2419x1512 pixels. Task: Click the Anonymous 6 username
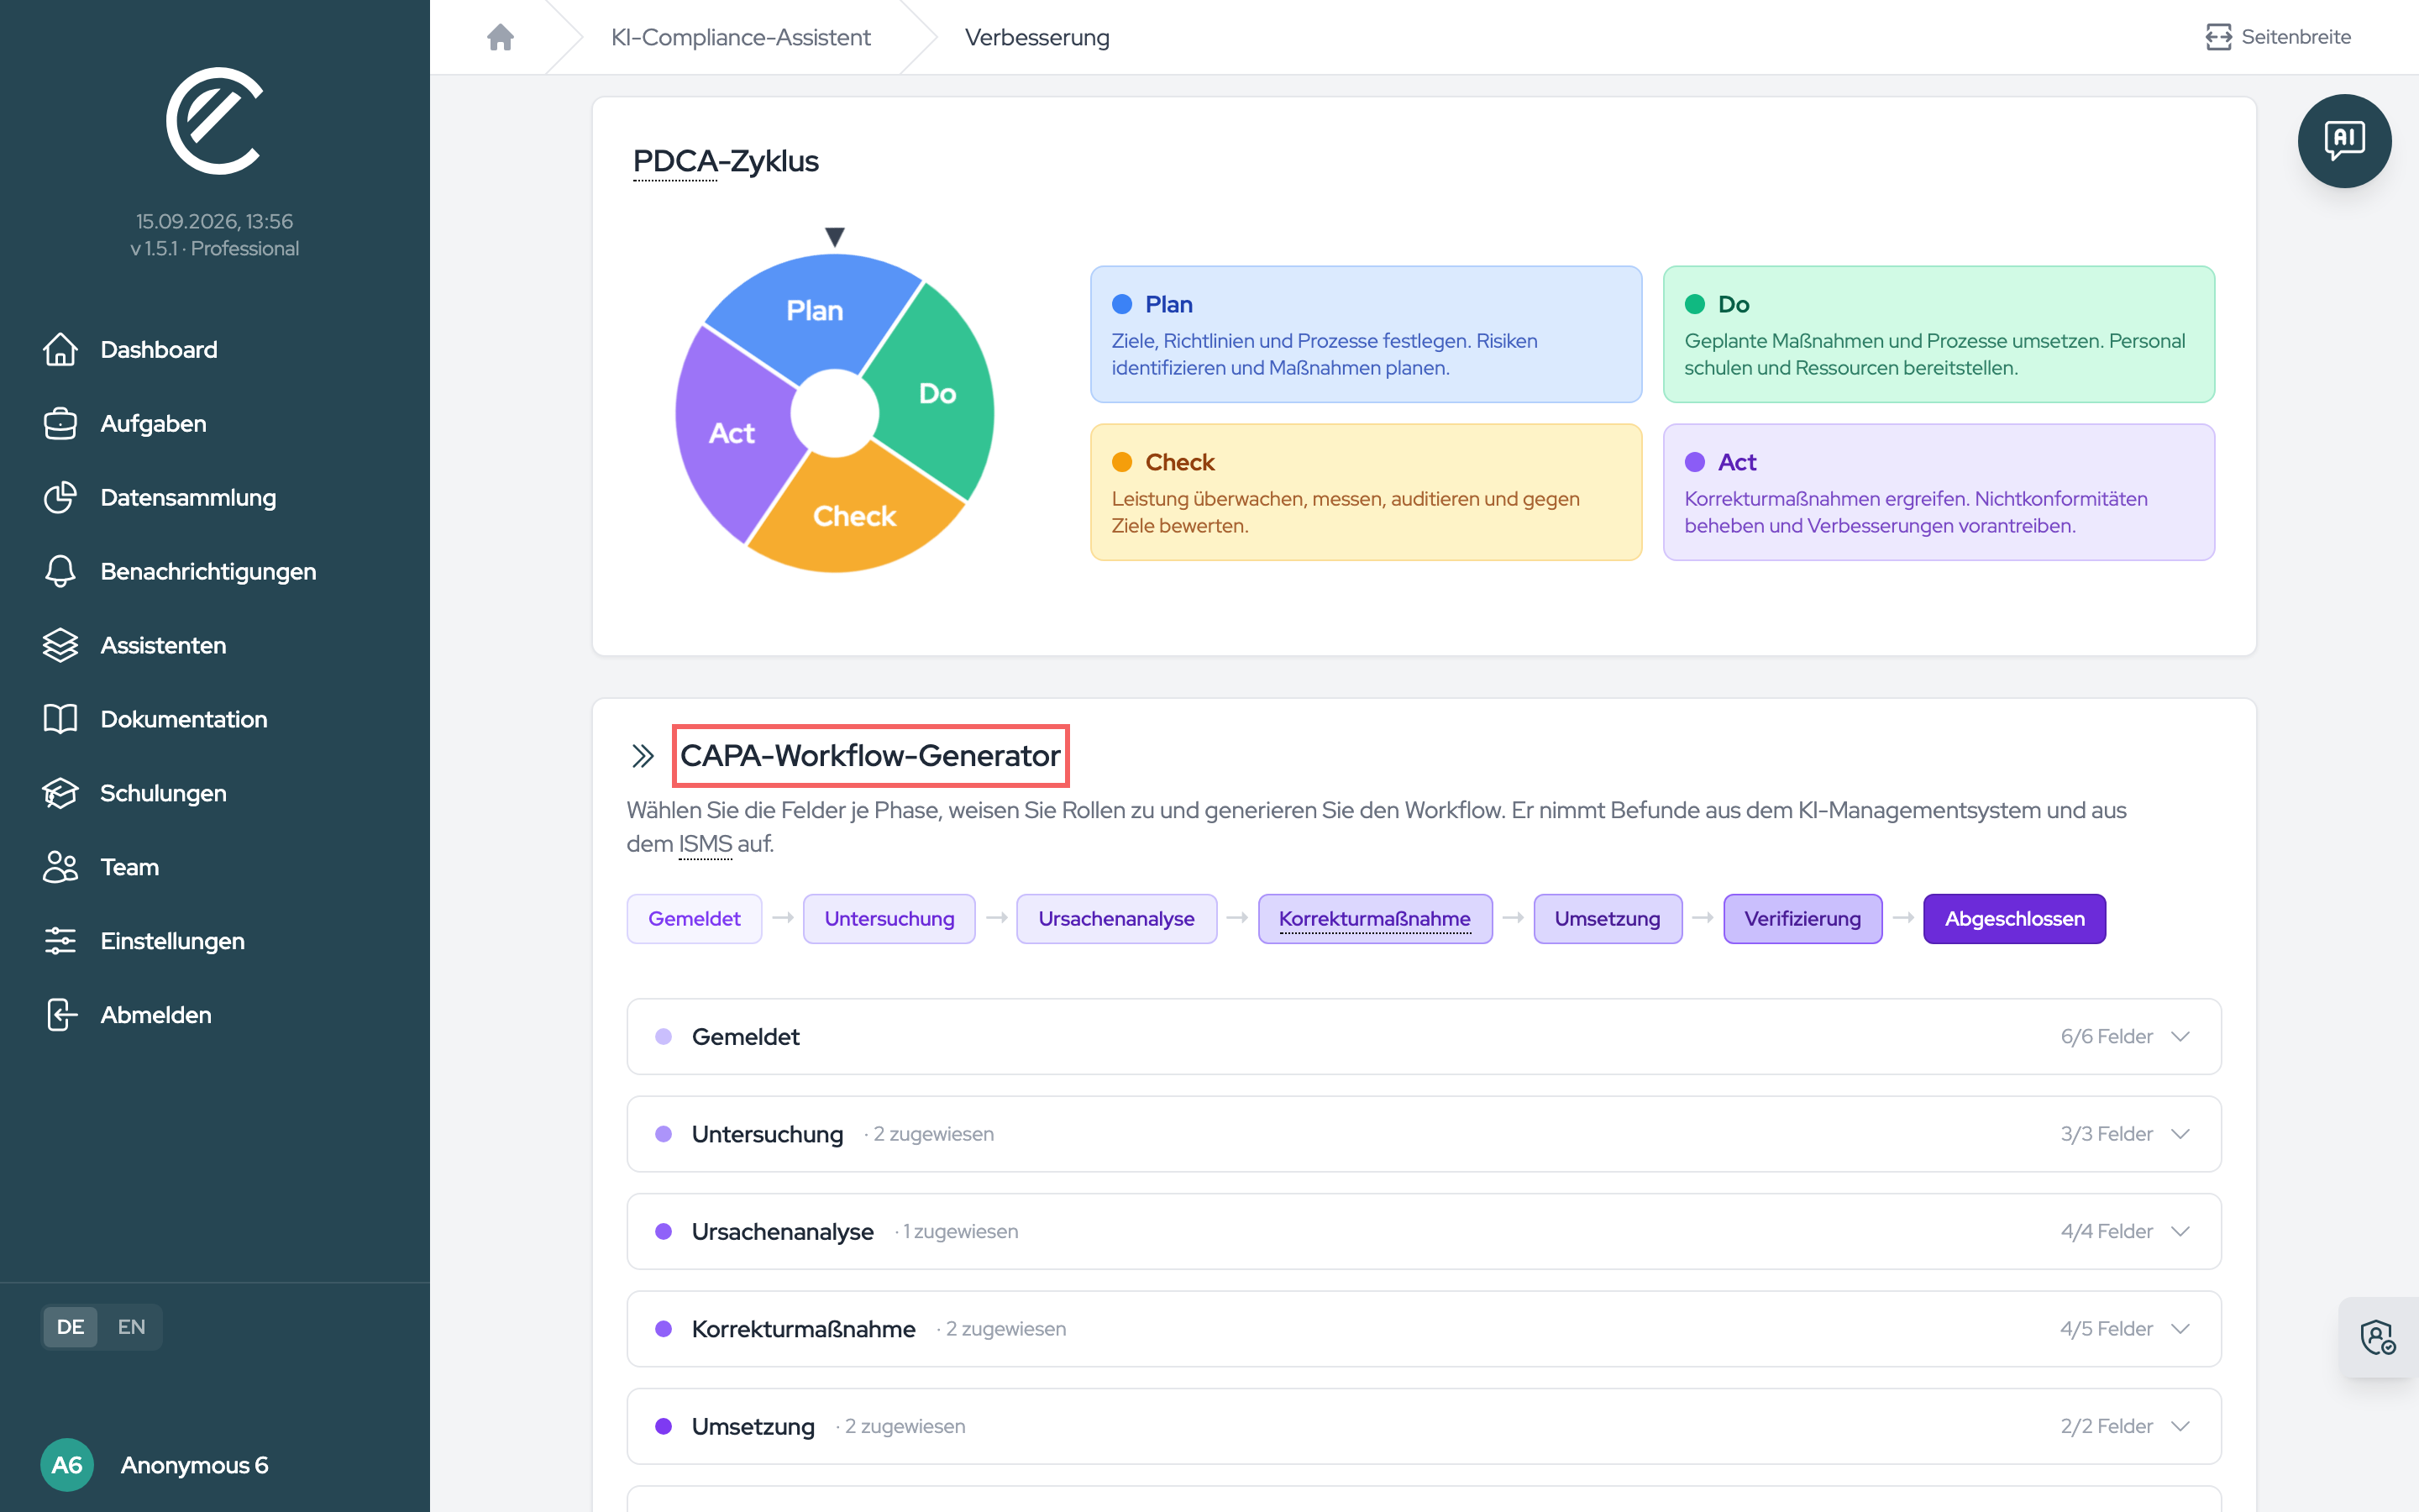[195, 1465]
